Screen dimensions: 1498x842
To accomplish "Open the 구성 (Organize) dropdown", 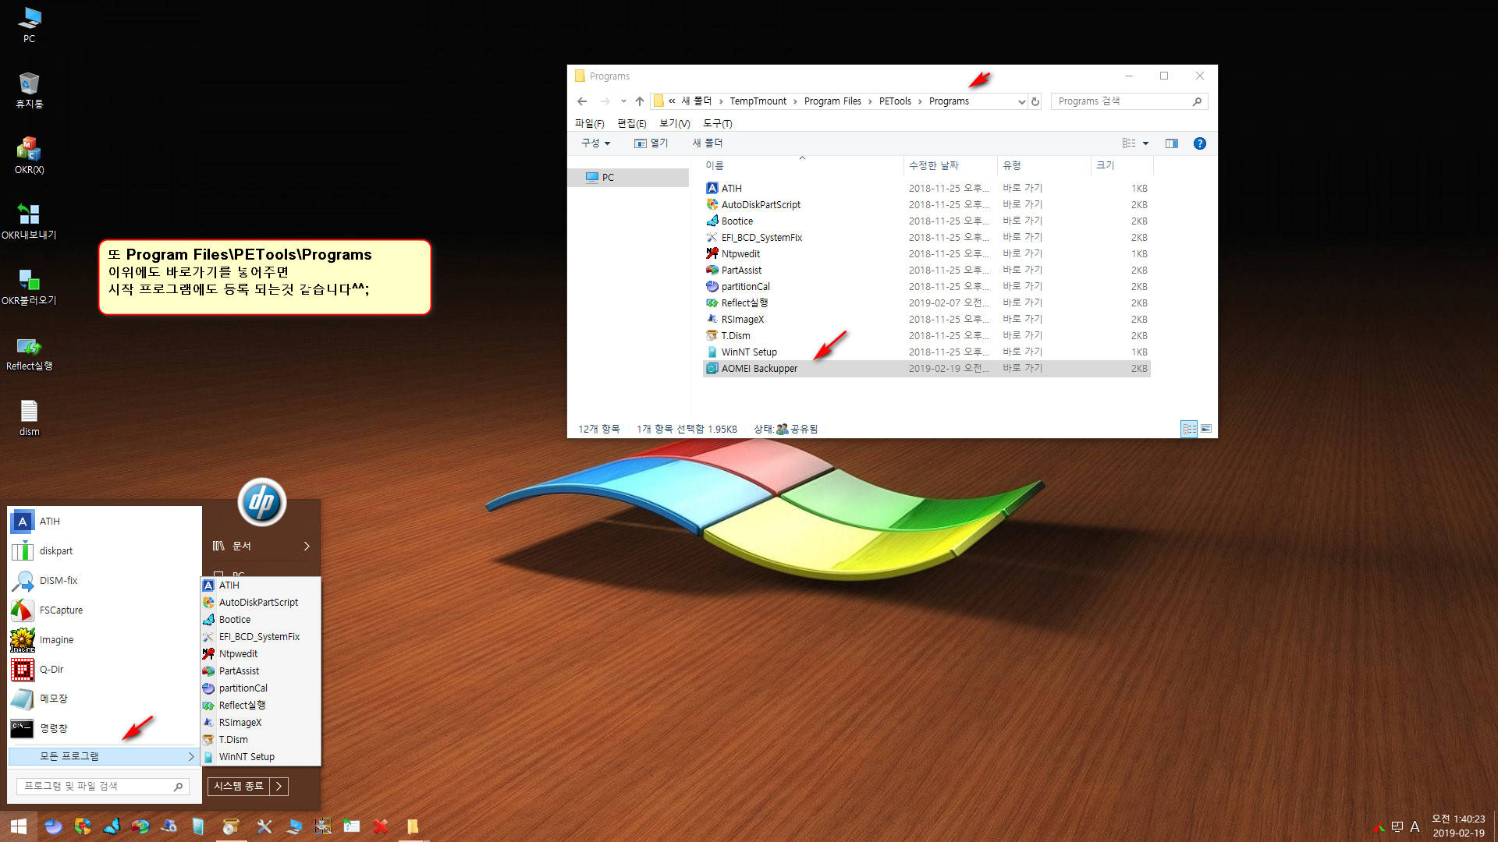I will (x=595, y=143).
